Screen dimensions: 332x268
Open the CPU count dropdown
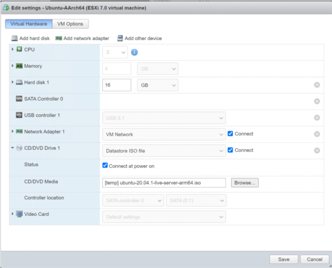pyautogui.click(x=115, y=52)
